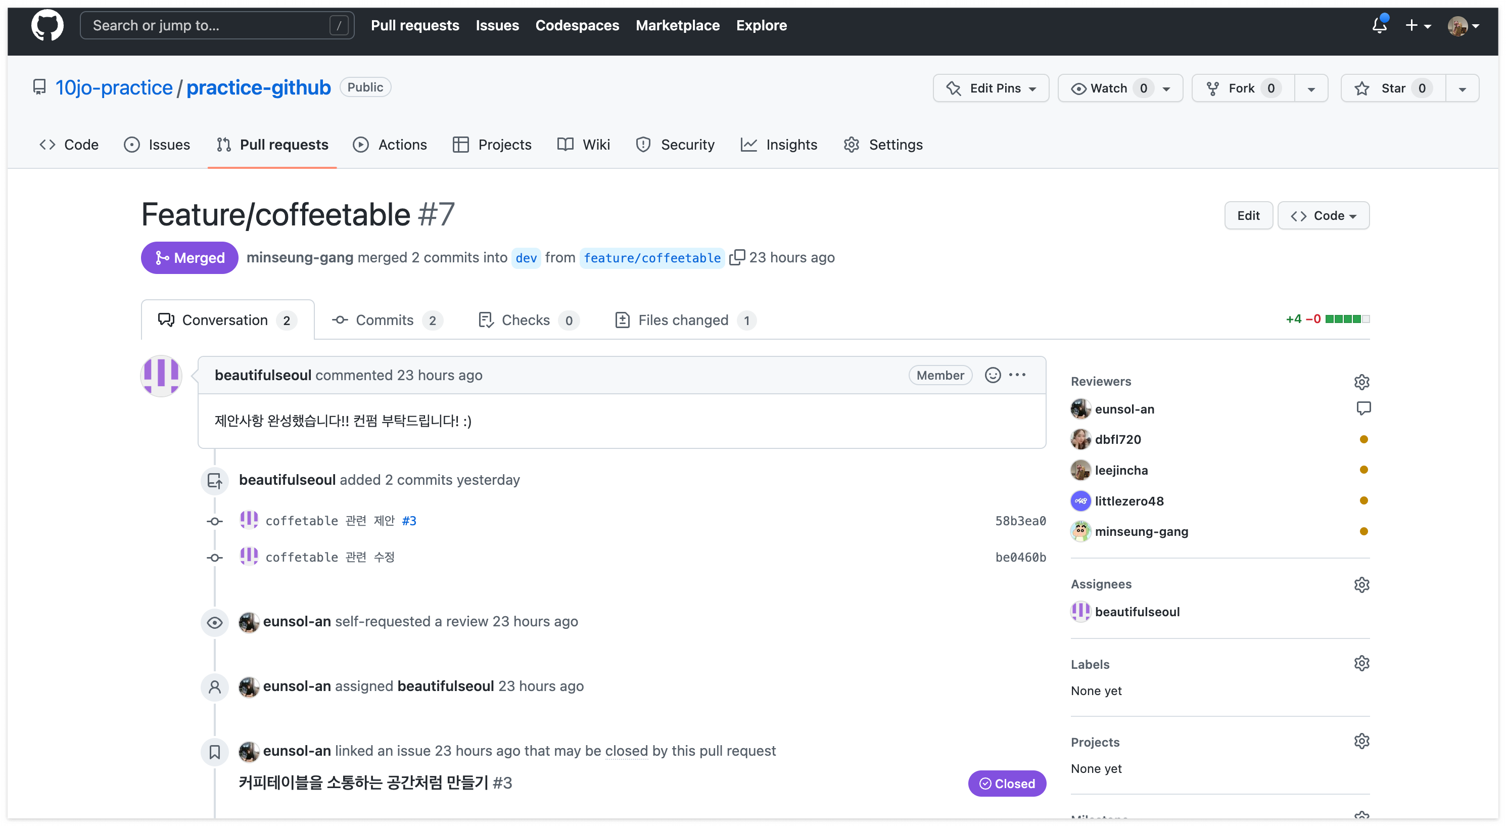The width and height of the screenshot is (1506, 826).
Task: Toggle the Star button for repository
Action: click(1393, 88)
